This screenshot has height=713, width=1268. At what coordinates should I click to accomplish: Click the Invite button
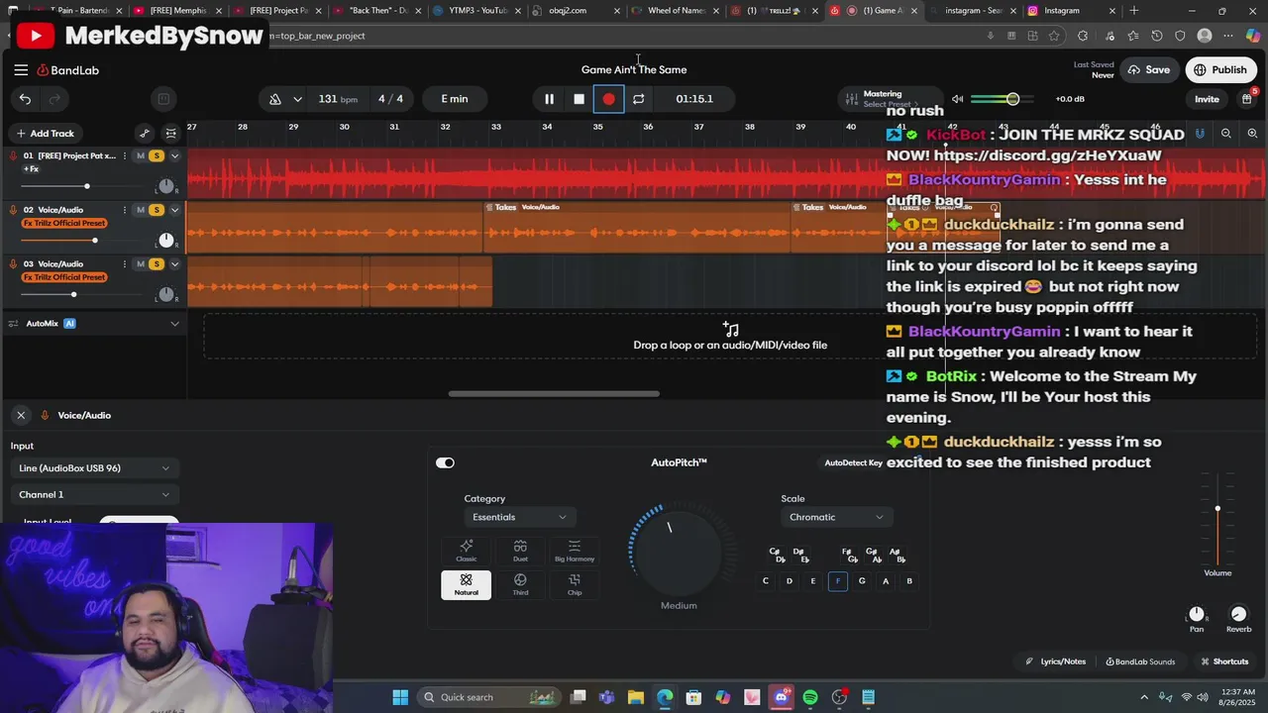[x=1207, y=99]
